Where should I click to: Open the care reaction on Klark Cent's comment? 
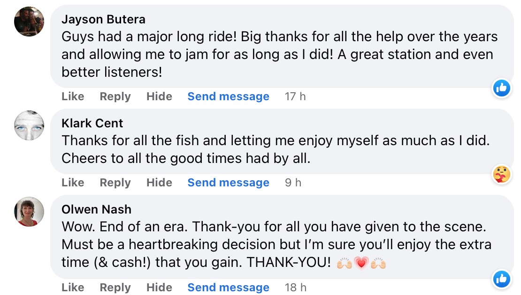pos(501,174)
